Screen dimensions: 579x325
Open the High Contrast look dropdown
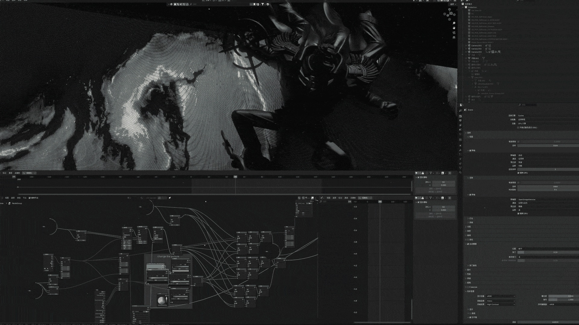point(500,305)
